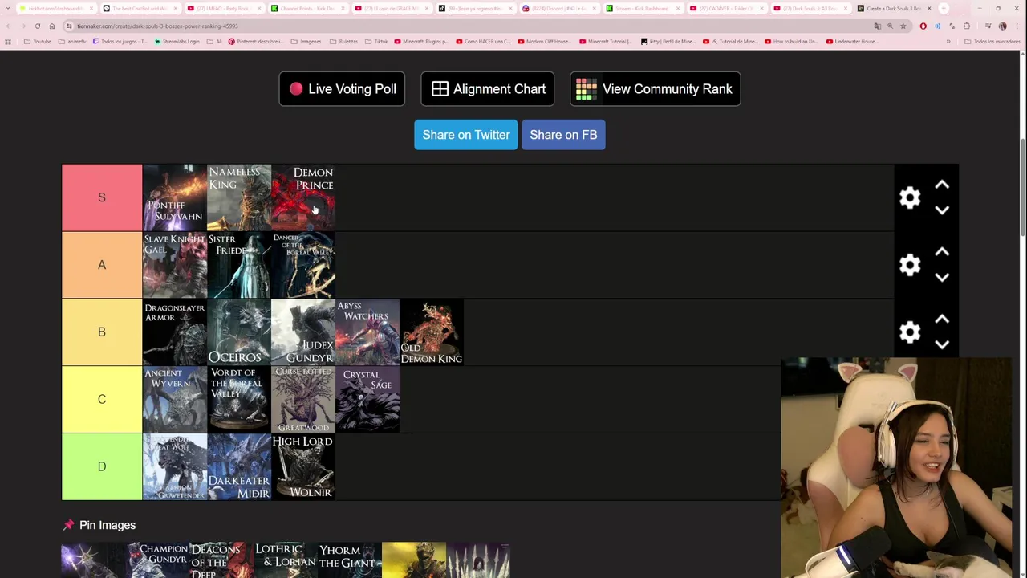The height and width of the screenshot is (578, 1027).
Task: Select the Iudex Gundyr image
Action: click(303, 332)
